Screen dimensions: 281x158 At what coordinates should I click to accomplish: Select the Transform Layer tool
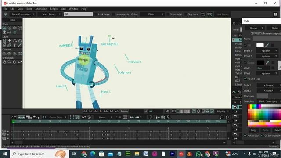pos(4,41)
